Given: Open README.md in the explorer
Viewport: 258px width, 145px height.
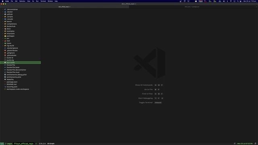Looking at the screenshot, I should pyautogui.click(x=12, y=84).
